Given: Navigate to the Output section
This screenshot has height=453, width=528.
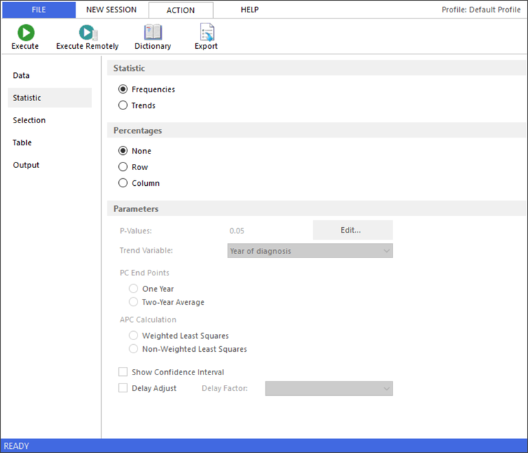Looking at the screenshot, I should (x=26, y=165).
